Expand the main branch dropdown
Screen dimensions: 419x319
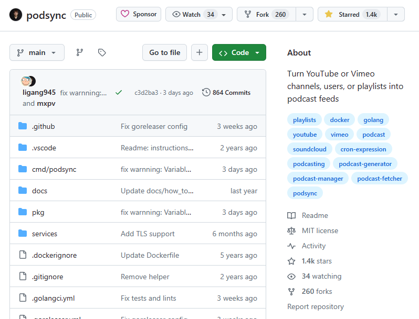click(x=37, y=52)
